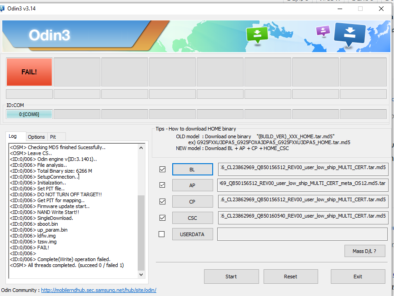Click the red FAIL! status box

[x=30, y=72]
